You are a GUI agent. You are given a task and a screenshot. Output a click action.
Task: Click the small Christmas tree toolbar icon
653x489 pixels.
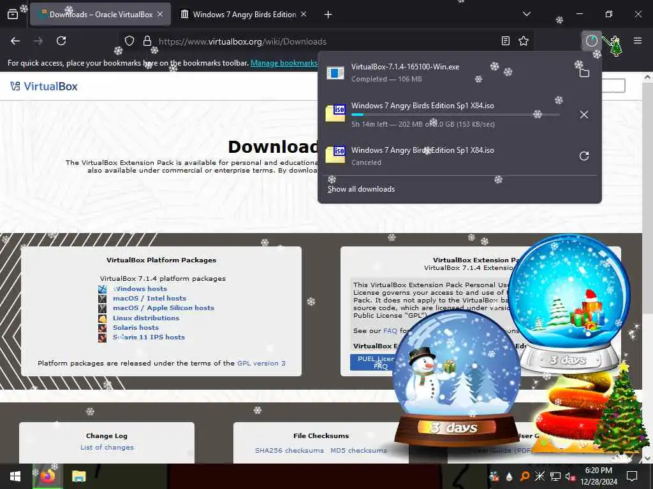point(615,46)
